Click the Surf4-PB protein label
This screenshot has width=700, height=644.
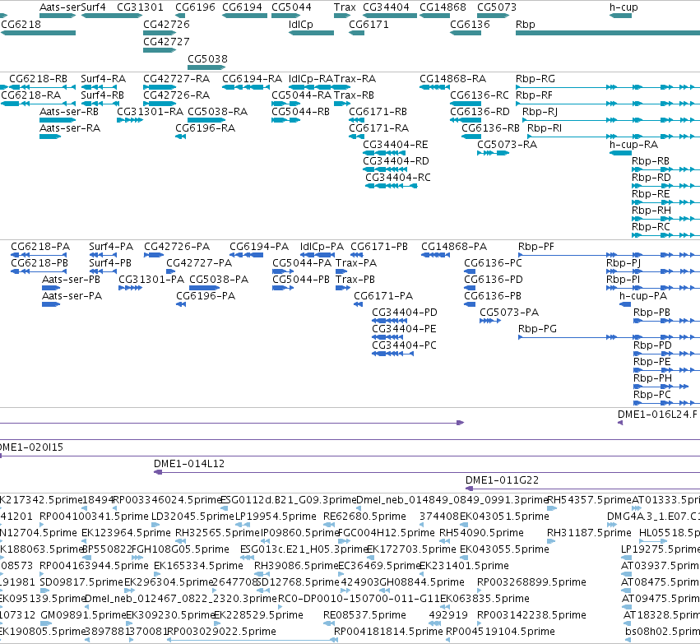point(110,263)
